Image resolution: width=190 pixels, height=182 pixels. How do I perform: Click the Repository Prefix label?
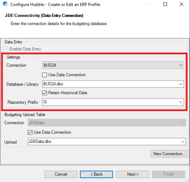[x=23, y=102]
